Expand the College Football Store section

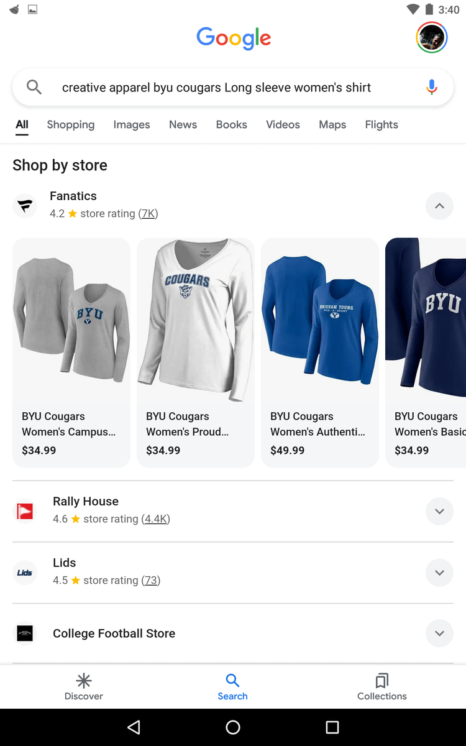click(439, 633)
